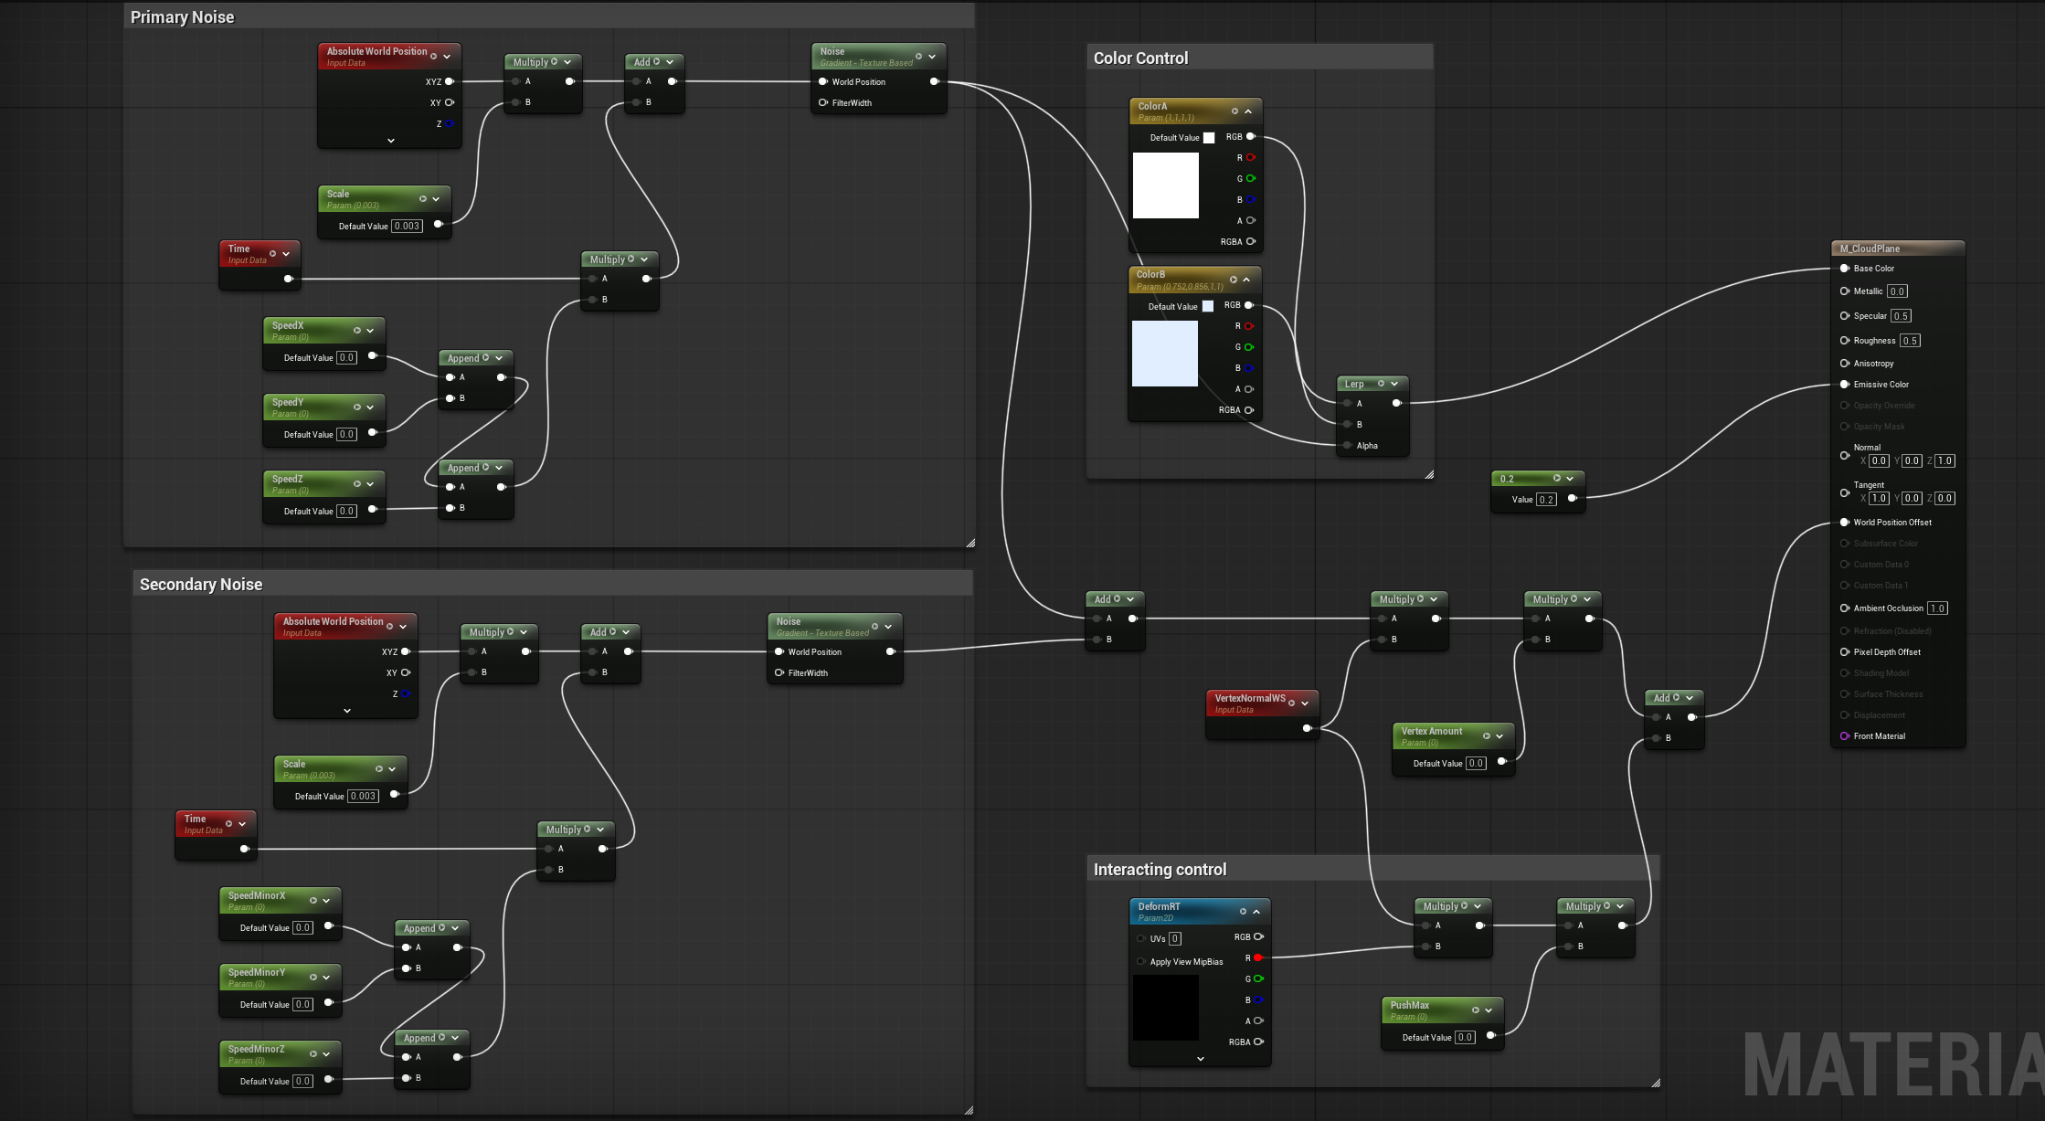Click the ColorA node's preview icon
The height and width of the screenshot is (1121, 2045).
[x=1234, y=111]
